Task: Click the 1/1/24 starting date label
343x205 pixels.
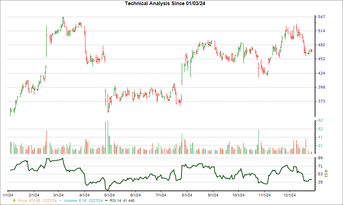Action: coord(8,195)
